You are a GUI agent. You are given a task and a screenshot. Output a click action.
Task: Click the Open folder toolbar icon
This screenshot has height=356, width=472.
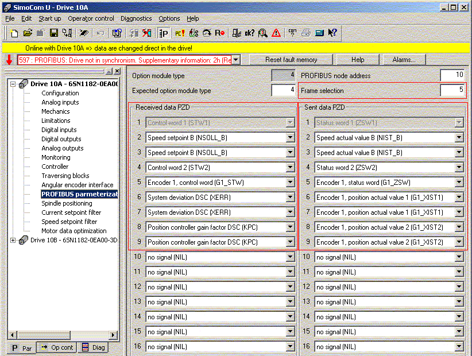[28, 33]
